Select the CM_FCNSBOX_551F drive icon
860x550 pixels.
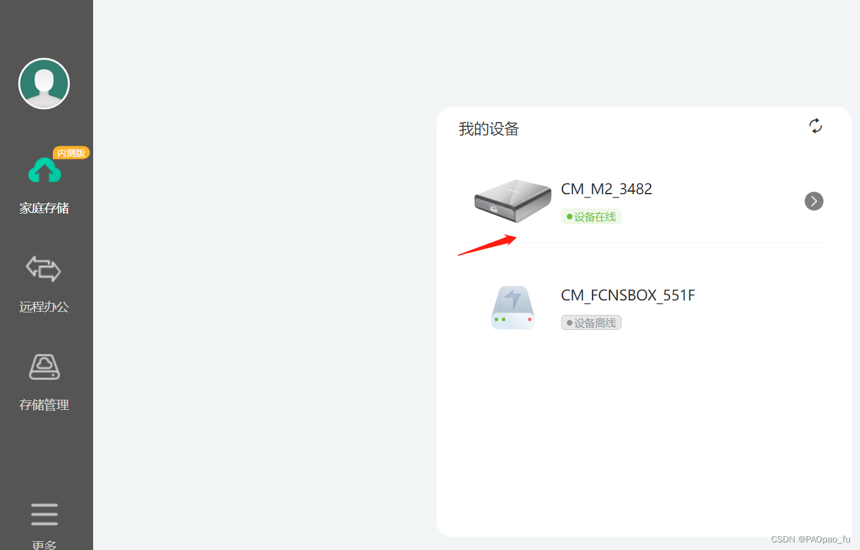tap(513, 307)
